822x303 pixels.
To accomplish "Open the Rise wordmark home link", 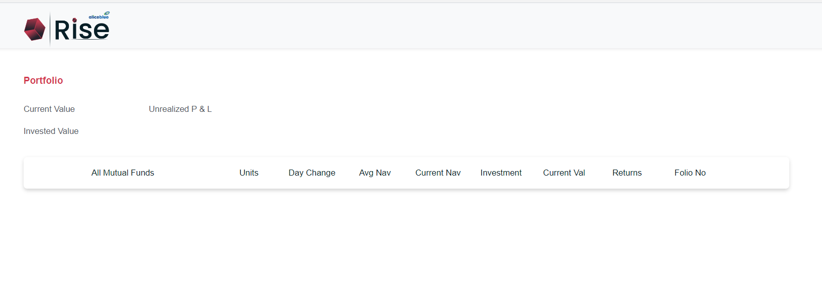I will tap(81, 30).
